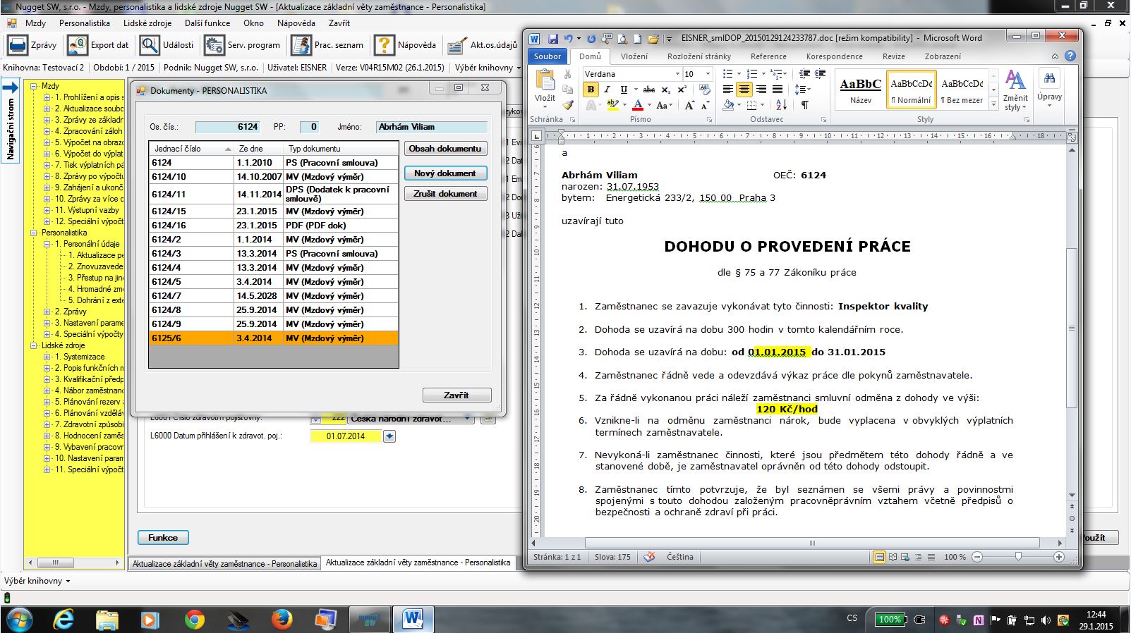Apply superscript formatting in Word
The width and height of the screenshot is (1131, 633).
[x=682, y=90]
